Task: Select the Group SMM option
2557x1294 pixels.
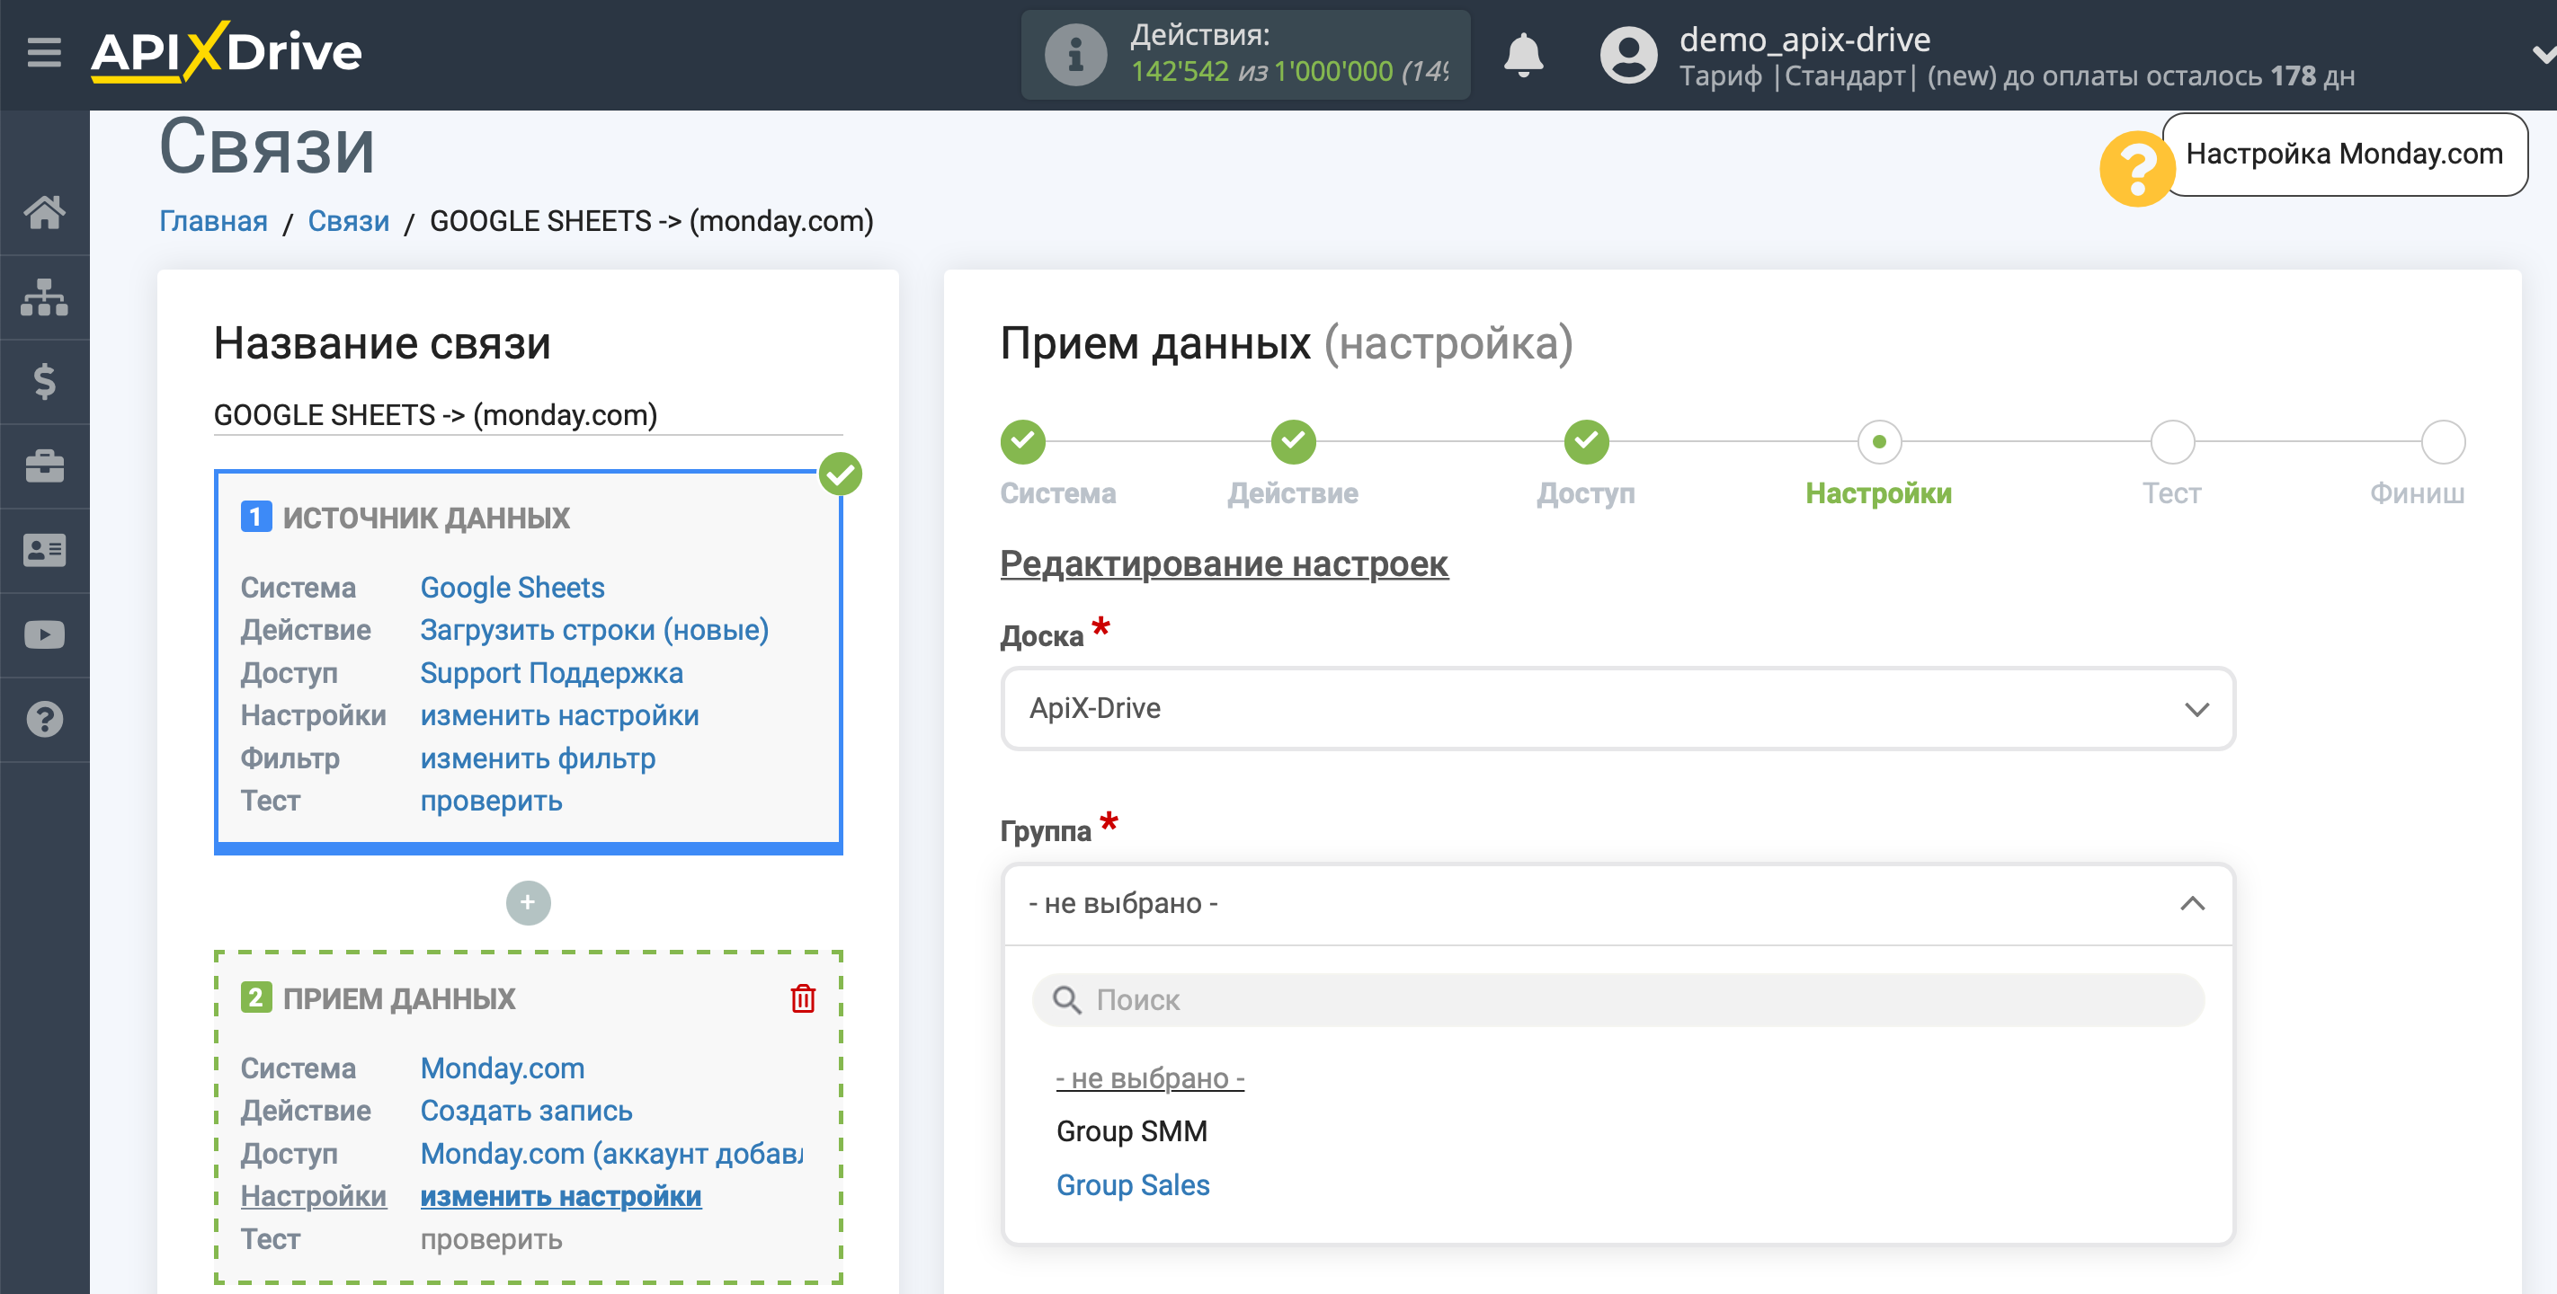Action: tap(1132, 1131)
